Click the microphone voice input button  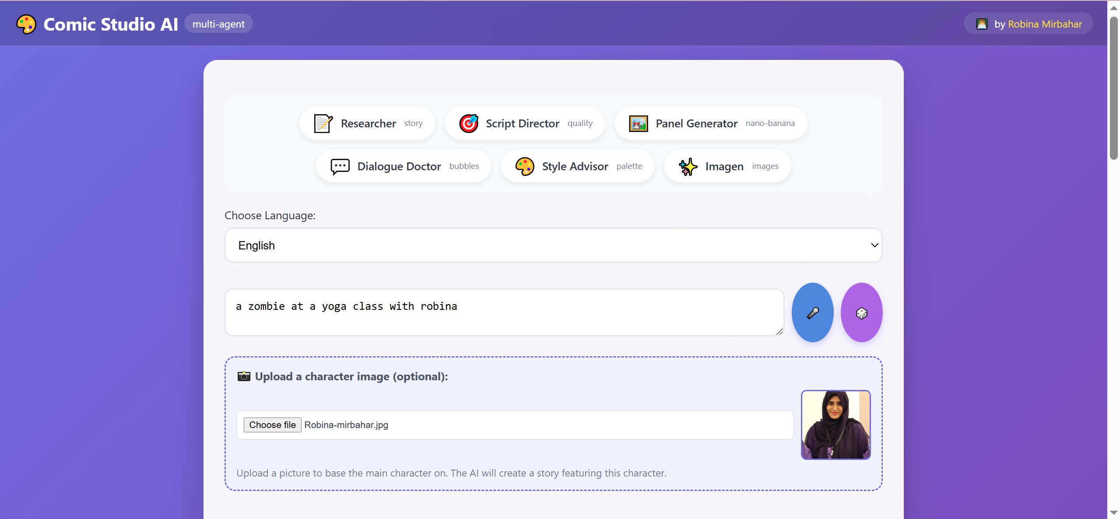[812, 312]
